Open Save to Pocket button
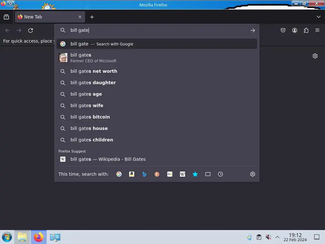This screenshot has height=244, width=325. click(283, 30)
